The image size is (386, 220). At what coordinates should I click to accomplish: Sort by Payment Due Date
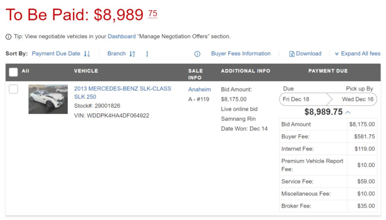pyautogui.click(x=56, y=53)
